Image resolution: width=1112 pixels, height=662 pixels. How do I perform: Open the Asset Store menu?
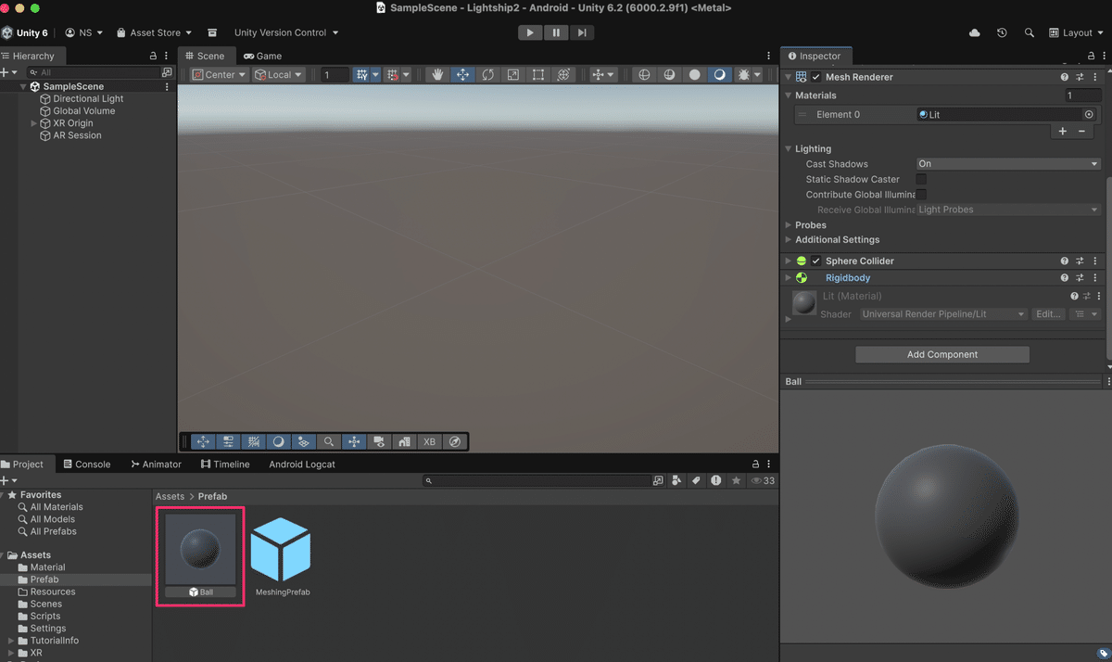(153, 32)
